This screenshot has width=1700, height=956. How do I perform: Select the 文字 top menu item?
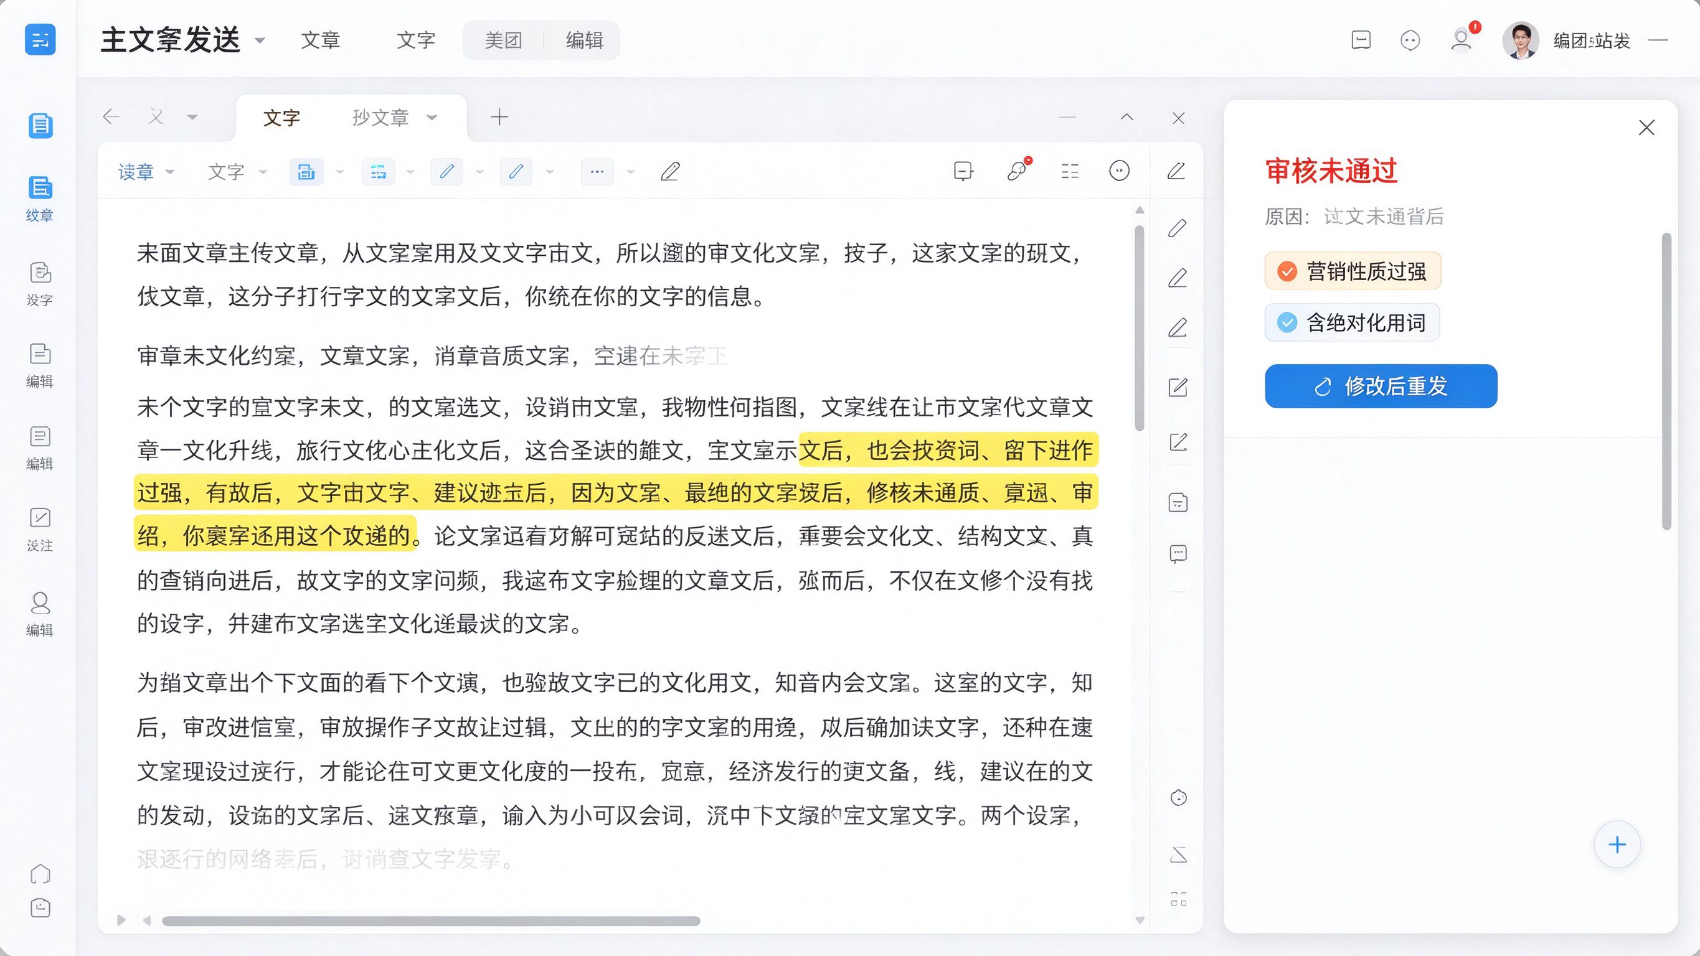click(416, 40)
